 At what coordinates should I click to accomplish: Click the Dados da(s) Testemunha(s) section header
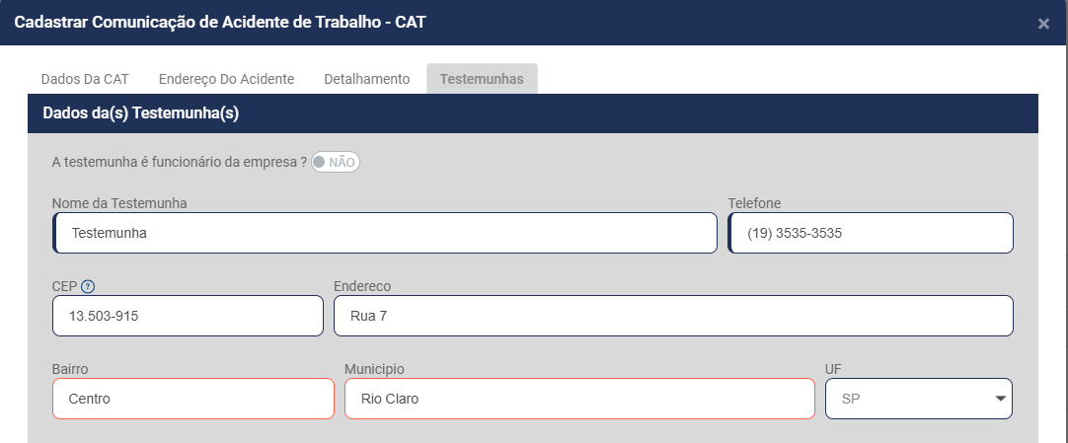141,113
